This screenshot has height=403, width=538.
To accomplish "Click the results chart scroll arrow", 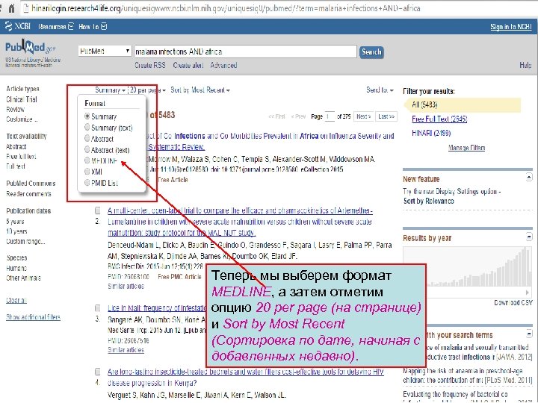I will [527, 293].
